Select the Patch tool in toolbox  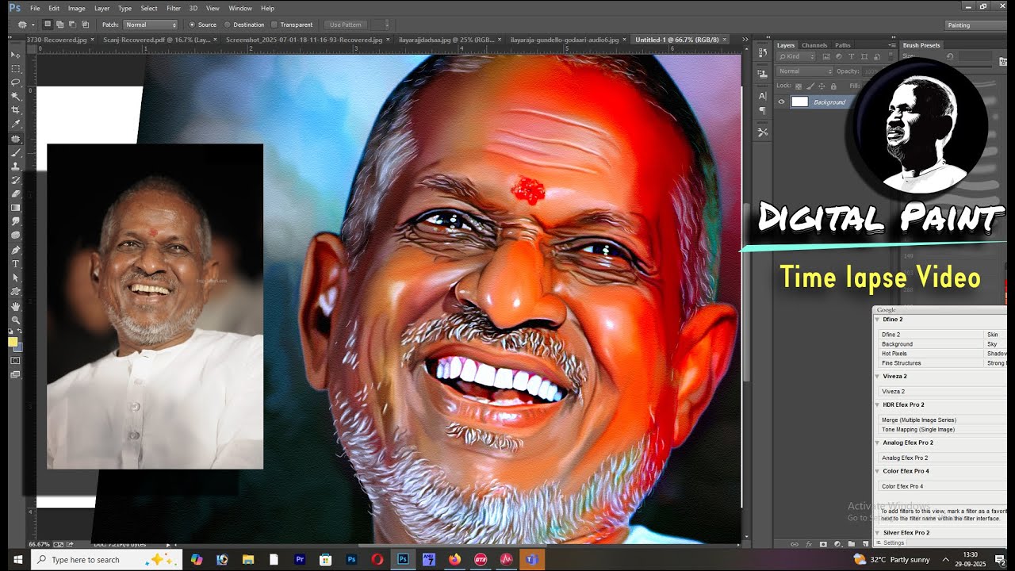point(15,139)
